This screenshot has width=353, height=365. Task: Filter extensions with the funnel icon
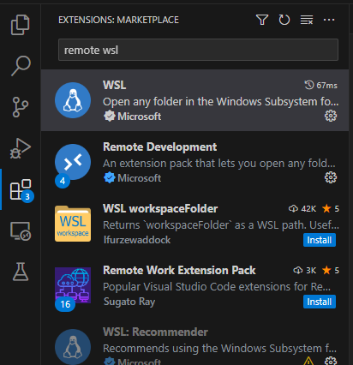pyautogui.click(x=262, y=20)
